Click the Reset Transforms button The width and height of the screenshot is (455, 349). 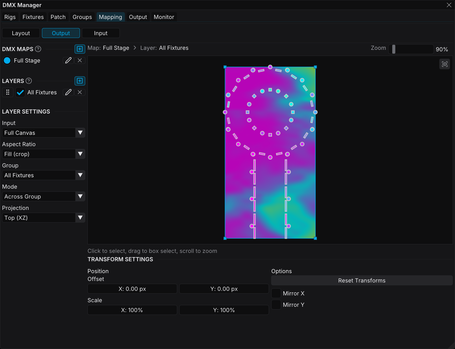pos(362,280)
